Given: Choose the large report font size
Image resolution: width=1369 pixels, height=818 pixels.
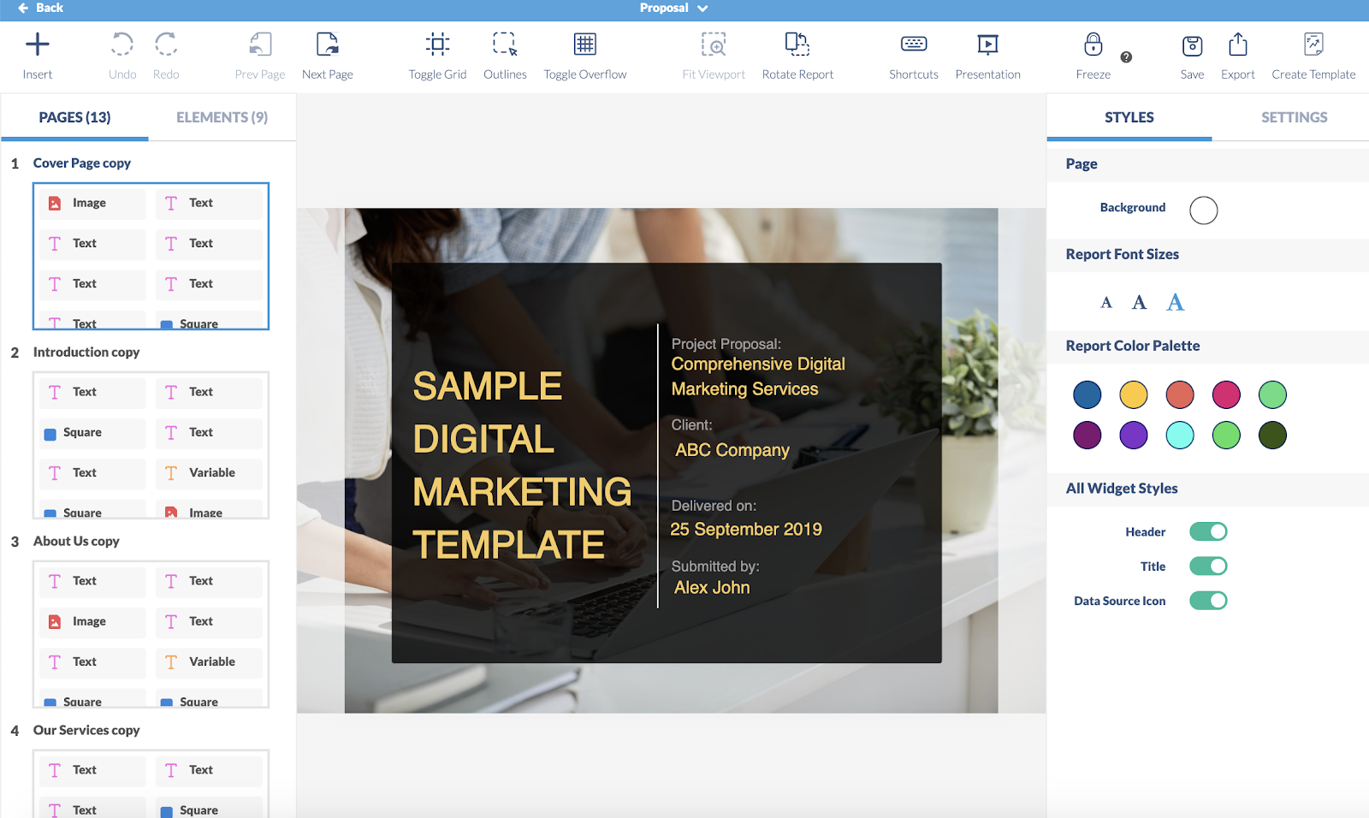Looking at the screenshot, I should (1175, 301).
